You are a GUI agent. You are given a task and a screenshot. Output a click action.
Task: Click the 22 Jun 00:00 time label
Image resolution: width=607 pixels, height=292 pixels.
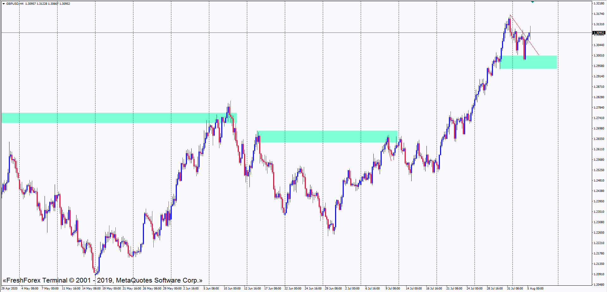tap(293, 288)
